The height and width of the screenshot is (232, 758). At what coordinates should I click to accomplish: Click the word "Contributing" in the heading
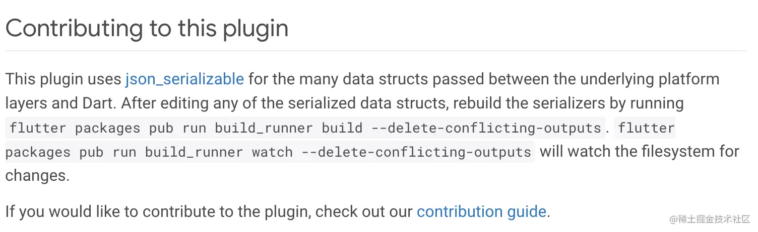74,28
